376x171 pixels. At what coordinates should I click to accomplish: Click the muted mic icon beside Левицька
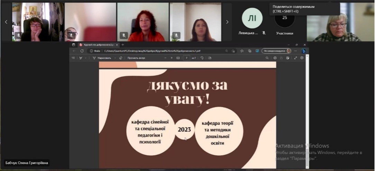pos(264,33)
